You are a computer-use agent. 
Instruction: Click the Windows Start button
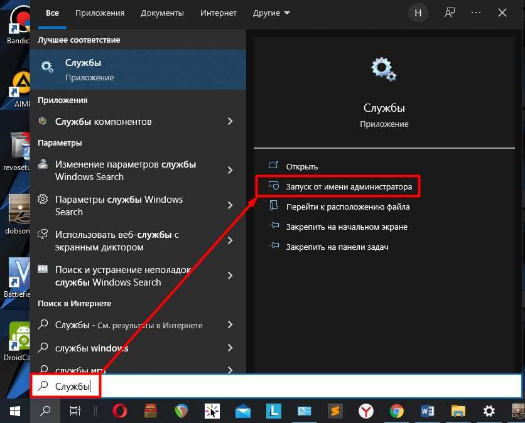coord(15,411)
